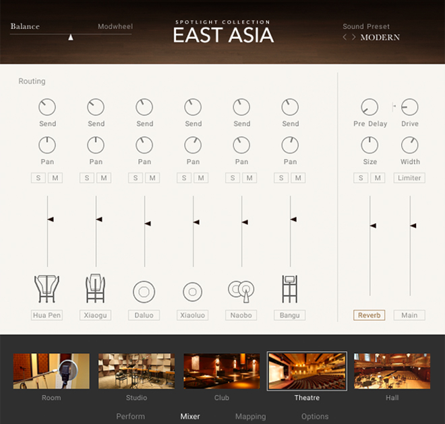Click the Main volume fader handle

[x=413, y=226]
